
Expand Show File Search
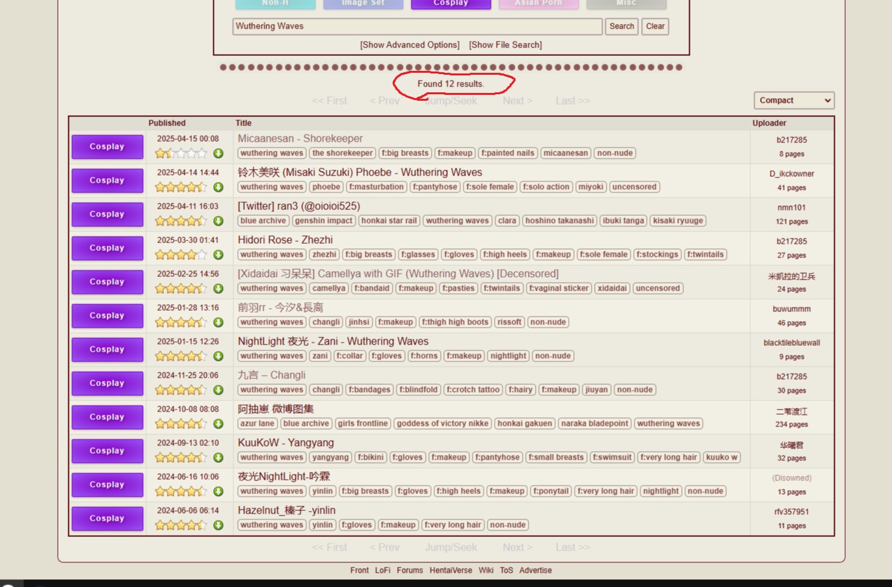click(505, 45)
